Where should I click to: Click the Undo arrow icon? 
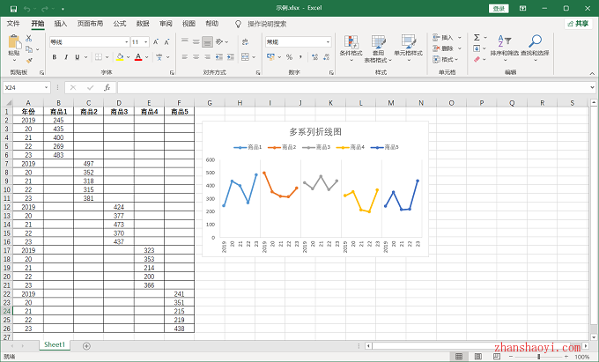27,9
